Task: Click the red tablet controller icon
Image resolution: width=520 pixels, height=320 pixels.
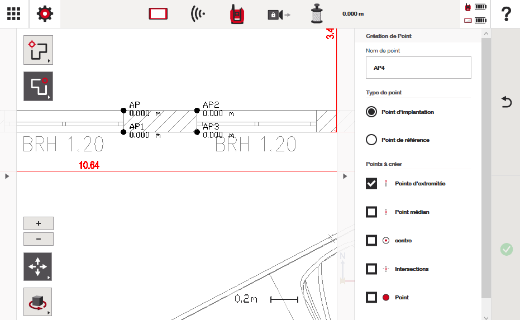Action: (158, 14)
